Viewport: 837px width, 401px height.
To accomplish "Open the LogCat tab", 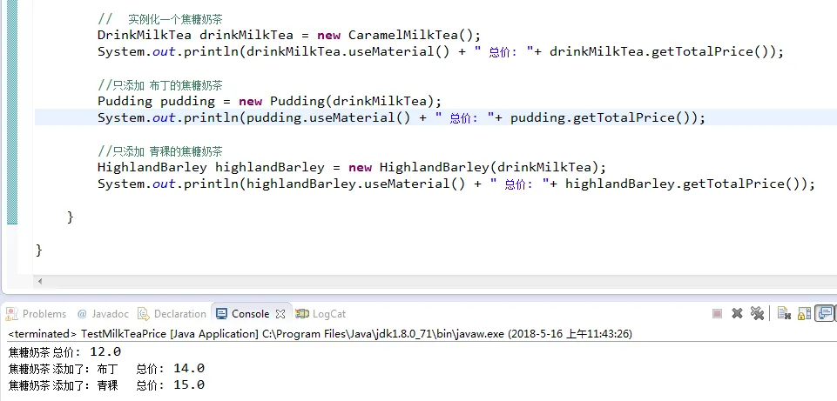I will [329, 314].
